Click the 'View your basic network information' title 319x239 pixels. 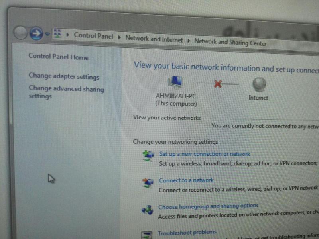click(x=226, y=68)
